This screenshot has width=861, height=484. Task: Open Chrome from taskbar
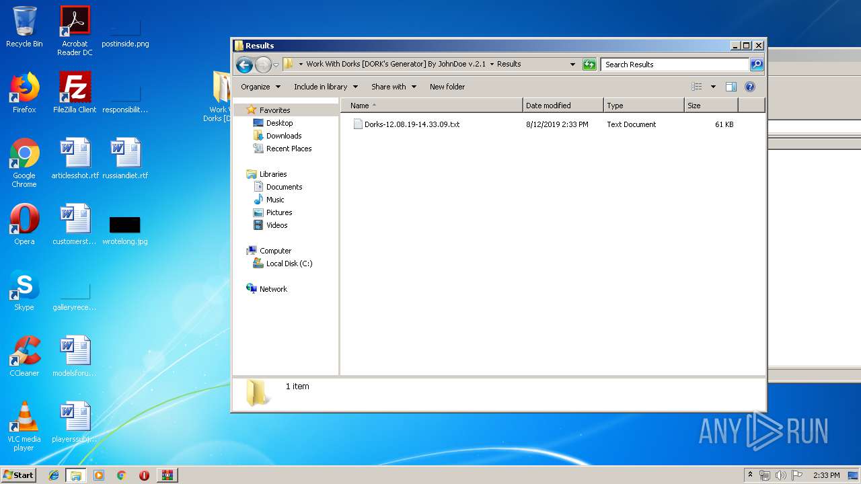tap(121, 475)
